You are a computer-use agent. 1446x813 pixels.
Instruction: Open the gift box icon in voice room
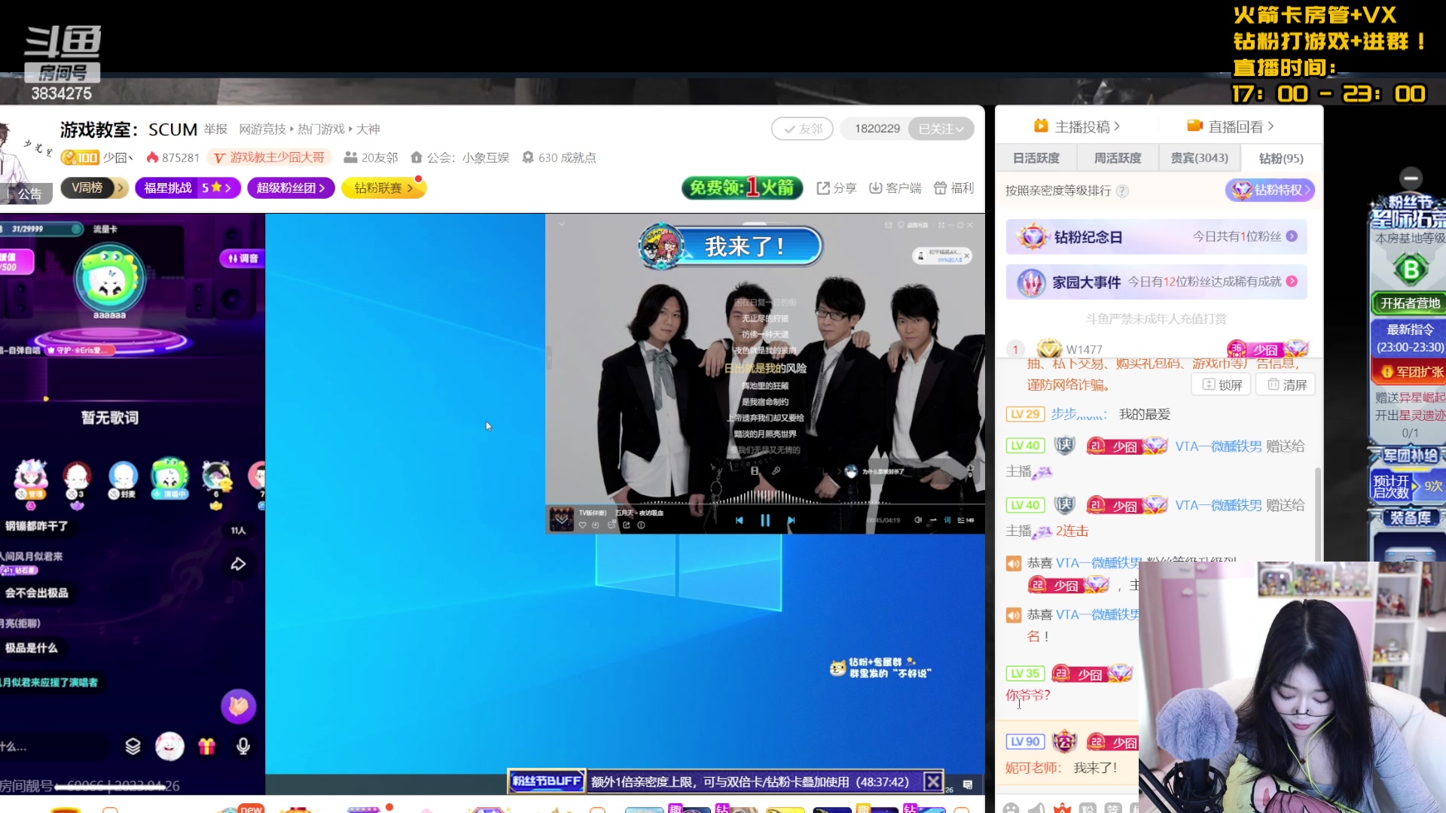tap(206, 746)
